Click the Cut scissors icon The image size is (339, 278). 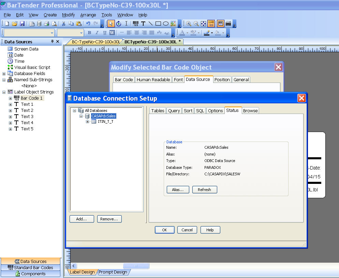point(63,24)
